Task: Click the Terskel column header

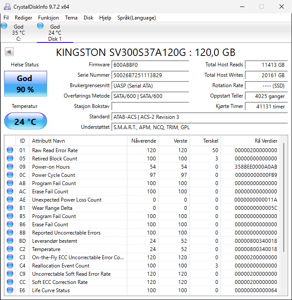Action: point(205,141)
